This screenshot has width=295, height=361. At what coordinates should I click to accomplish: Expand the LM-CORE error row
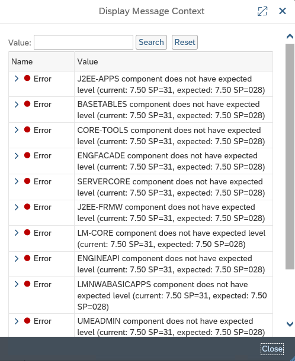(17, 233)
